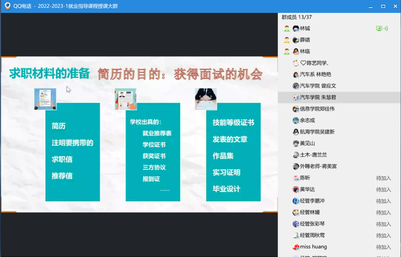Click the penguin avatar of 林临
401x257 pixels.
click(x=296, y=52)
